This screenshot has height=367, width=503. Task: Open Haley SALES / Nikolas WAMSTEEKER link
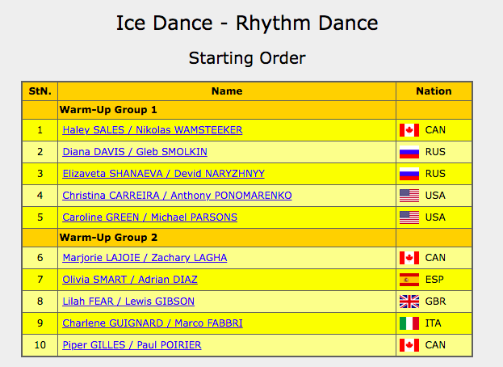click(152, 130)
